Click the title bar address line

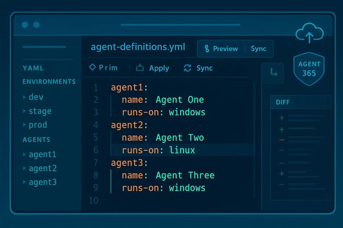(x=180, y=25)
